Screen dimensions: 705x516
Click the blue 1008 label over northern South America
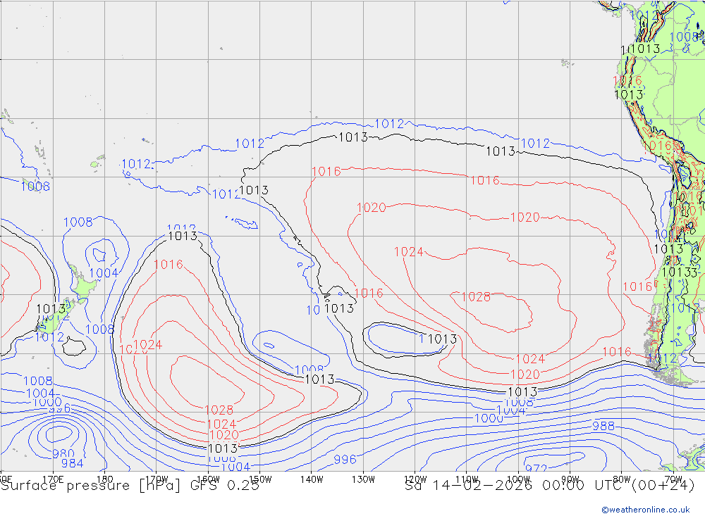(684, 37)
